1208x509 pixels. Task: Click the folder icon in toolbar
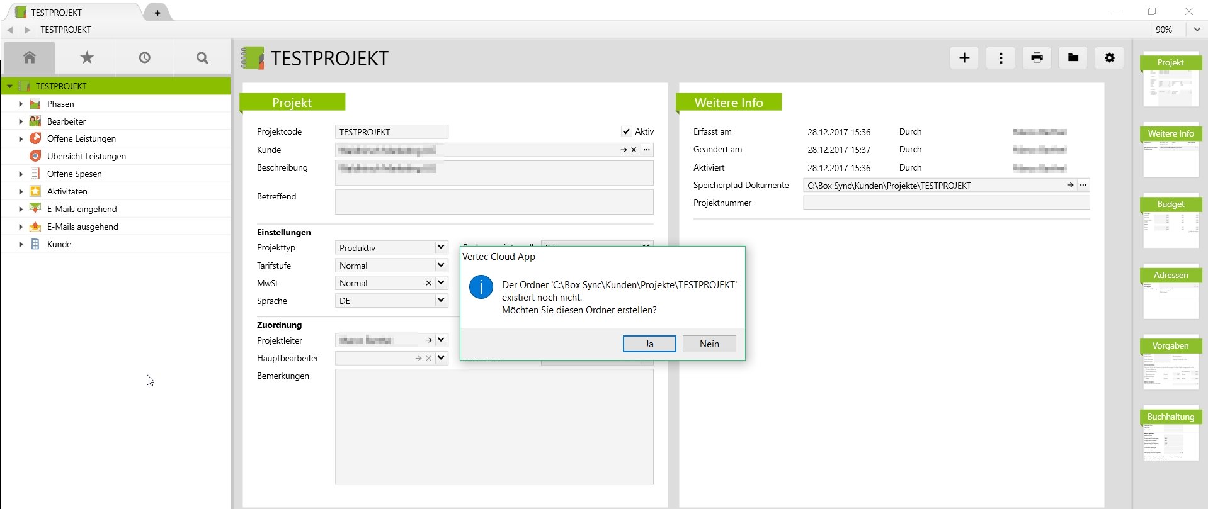pos(1073,58)
